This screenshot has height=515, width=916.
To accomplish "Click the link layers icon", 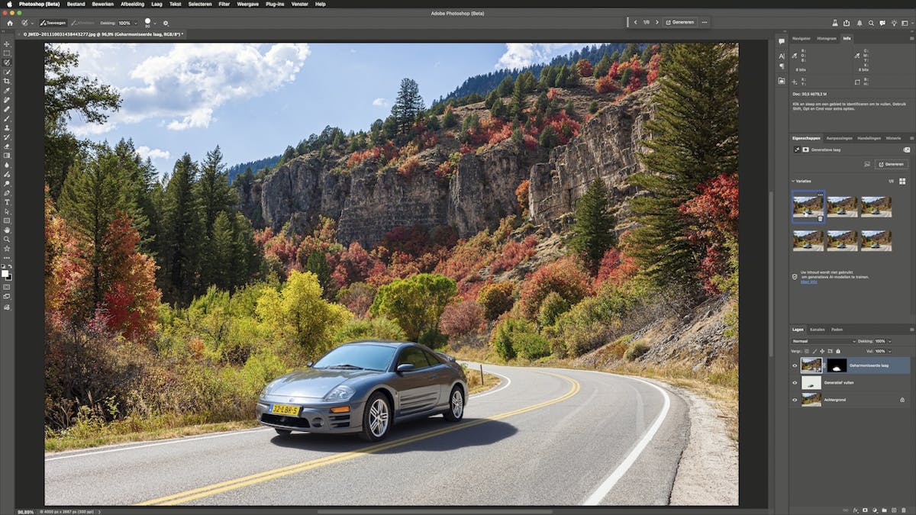I will click(x=847, y=509).
